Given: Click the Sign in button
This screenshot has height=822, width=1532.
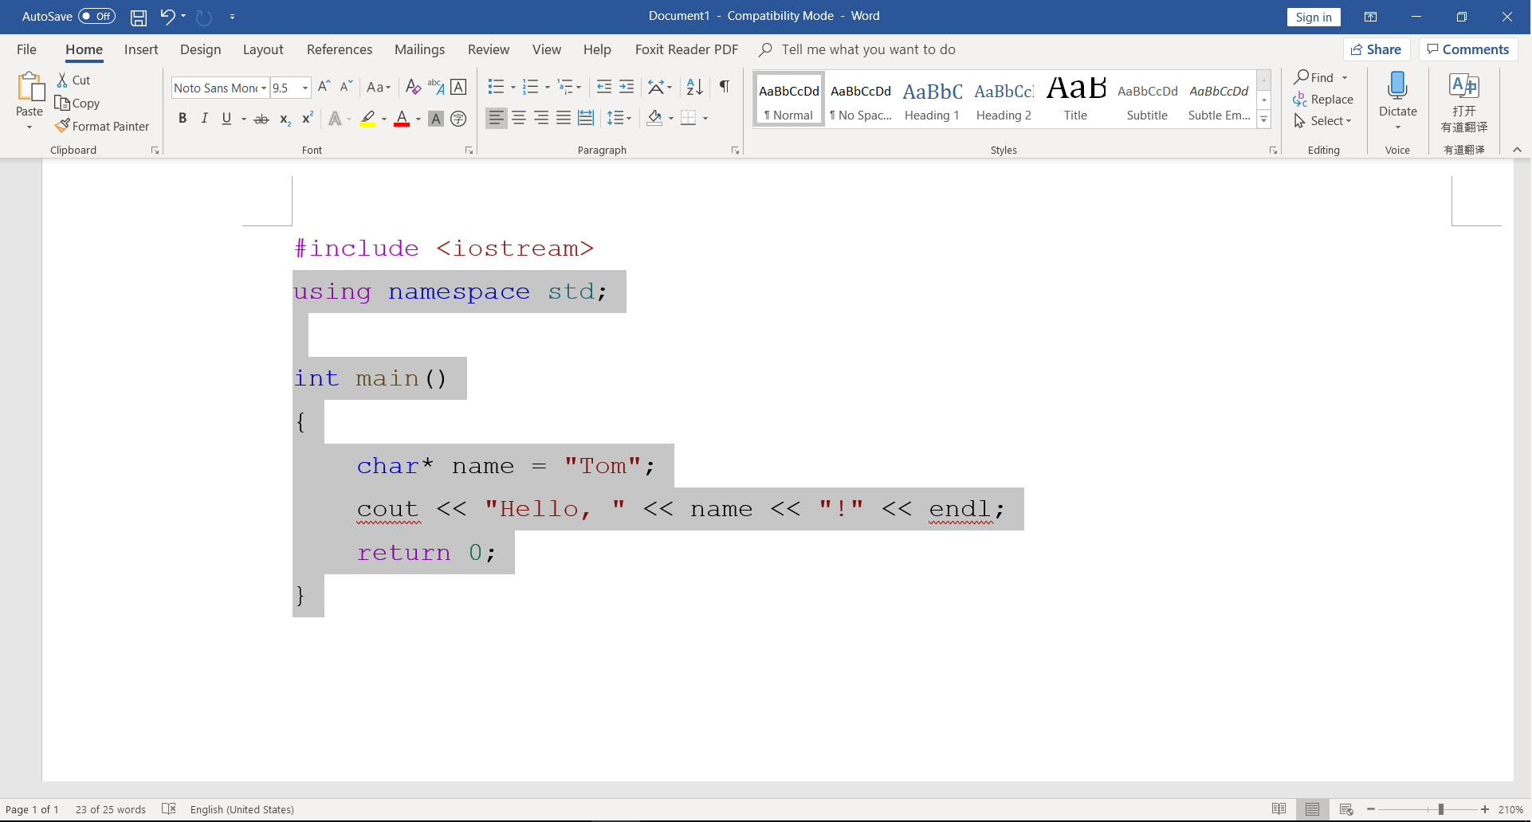Looking at the screenshot, I should click(1314, 17).
